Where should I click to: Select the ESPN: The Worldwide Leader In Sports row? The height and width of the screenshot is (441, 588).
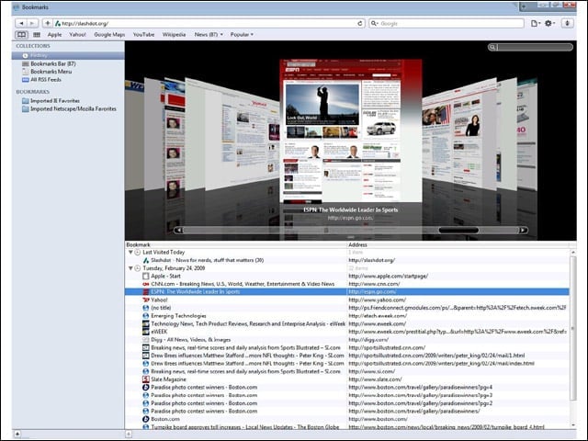(347, 292)
